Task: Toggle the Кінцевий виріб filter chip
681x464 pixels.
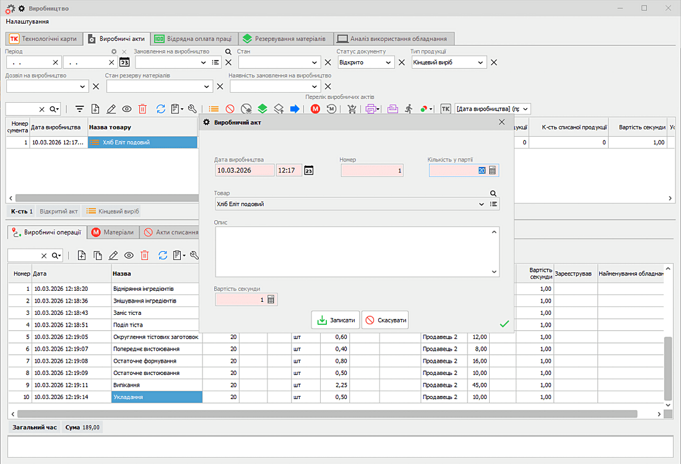Action: (113, 212)
